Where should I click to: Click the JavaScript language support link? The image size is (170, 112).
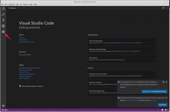coord(105,43)
